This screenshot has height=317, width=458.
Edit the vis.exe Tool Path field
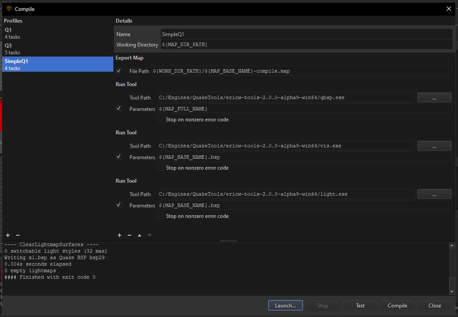pyautogui.click(x=286, y=146)
